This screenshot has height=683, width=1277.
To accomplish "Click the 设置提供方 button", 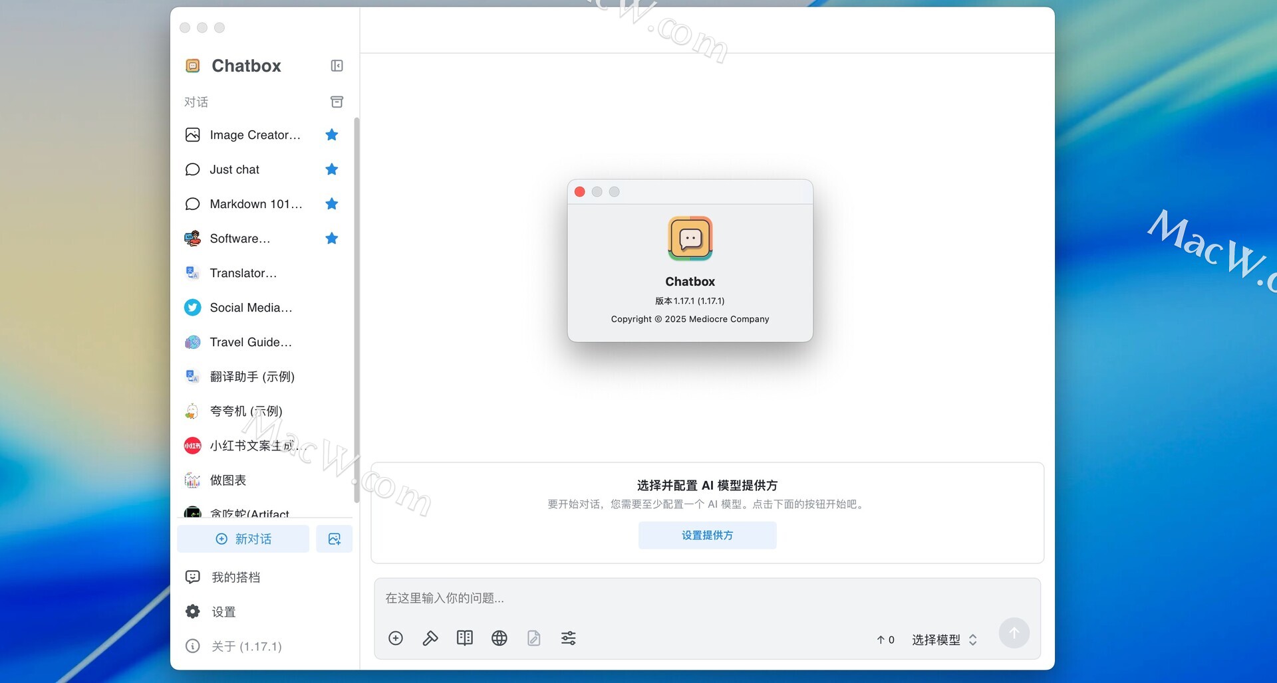I will [x=707, y=536].
